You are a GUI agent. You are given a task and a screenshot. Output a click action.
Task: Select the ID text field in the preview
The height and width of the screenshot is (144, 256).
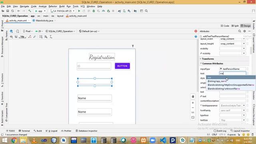point(94,66)
